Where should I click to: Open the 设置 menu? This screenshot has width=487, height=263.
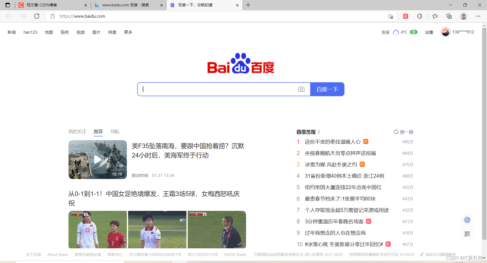[429, 32]
